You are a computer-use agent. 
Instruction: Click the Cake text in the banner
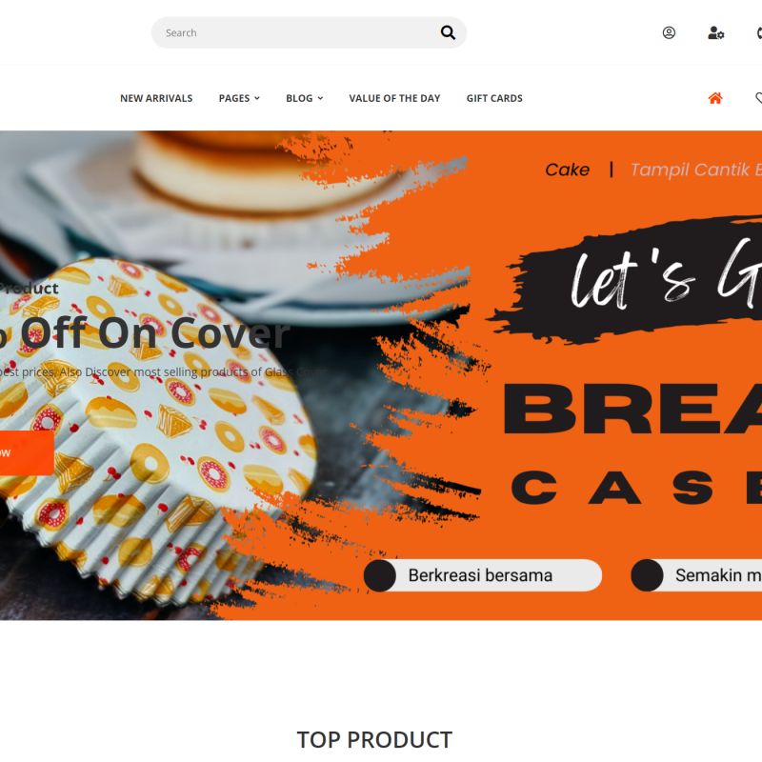tap(567, 170)
